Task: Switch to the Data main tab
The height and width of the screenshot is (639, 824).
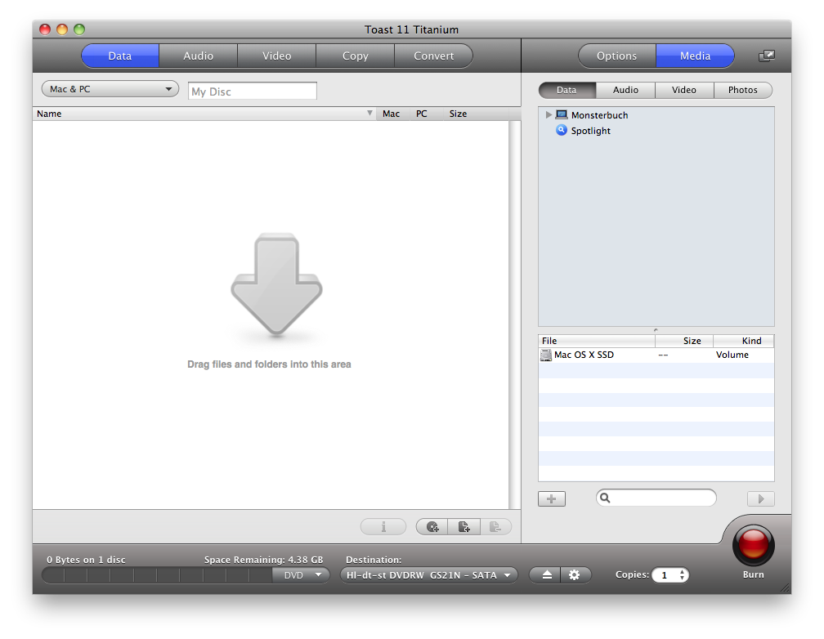Action: [120, 56]
